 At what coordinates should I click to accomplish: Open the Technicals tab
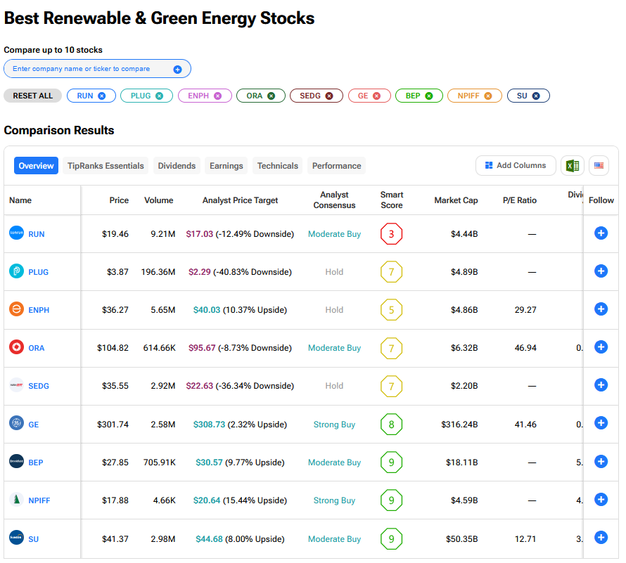(x=277, y=166)
